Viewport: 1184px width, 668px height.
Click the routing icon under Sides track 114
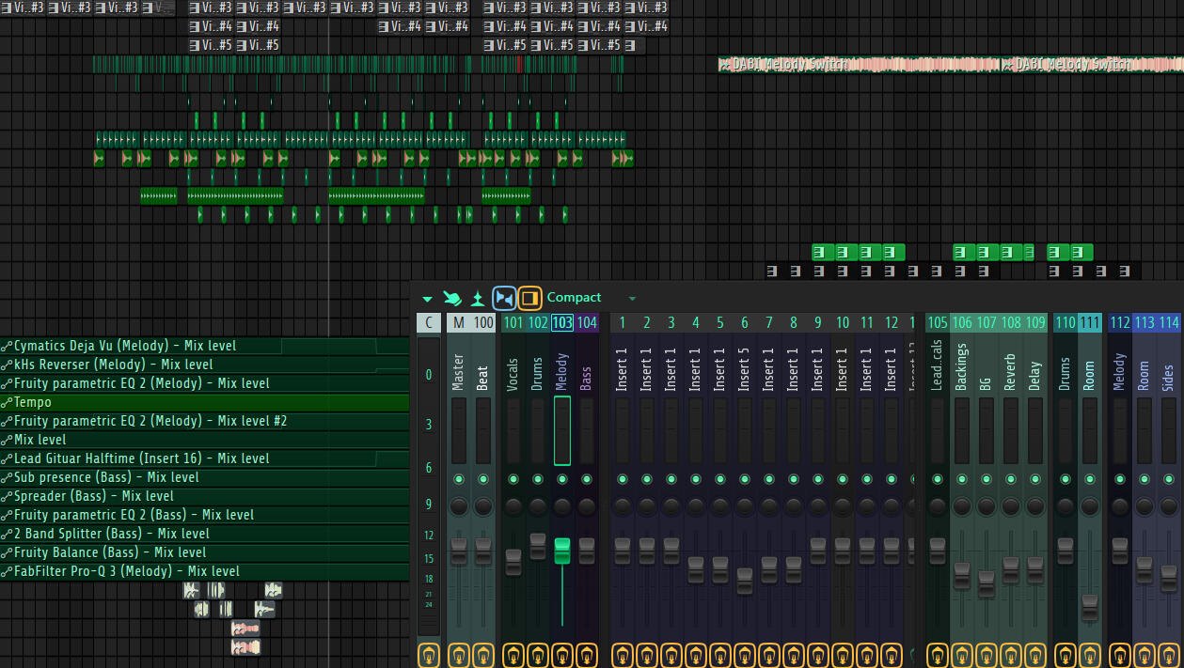1169,654
